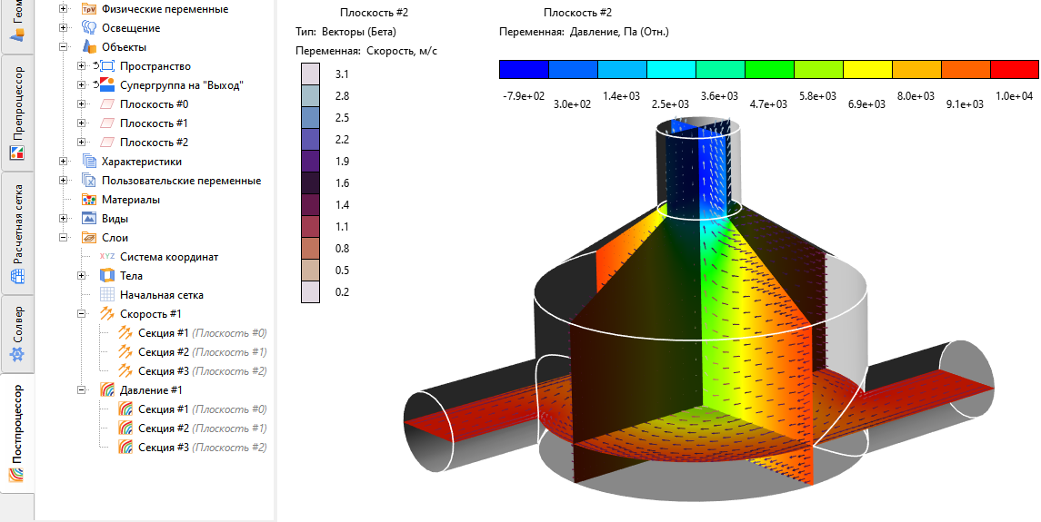The width and height of the screenshot is (1041, 522).
Task: Click the Система координат XYZ icon
Action: click(x=107, y=257)
